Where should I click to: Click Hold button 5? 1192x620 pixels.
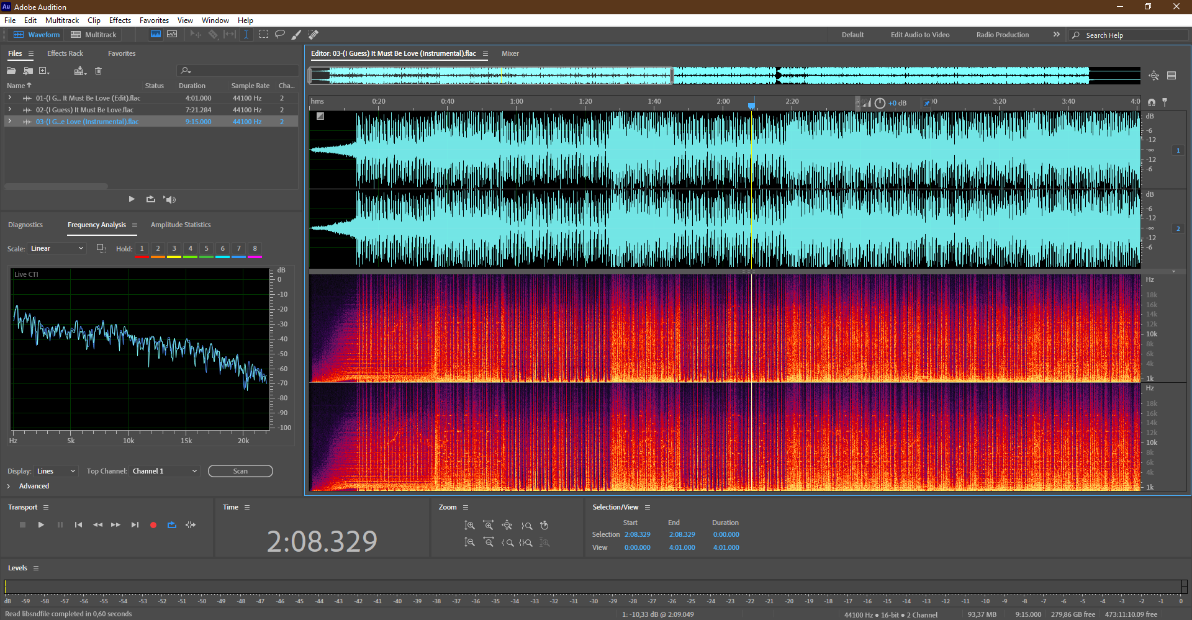[x=207, y=249]
